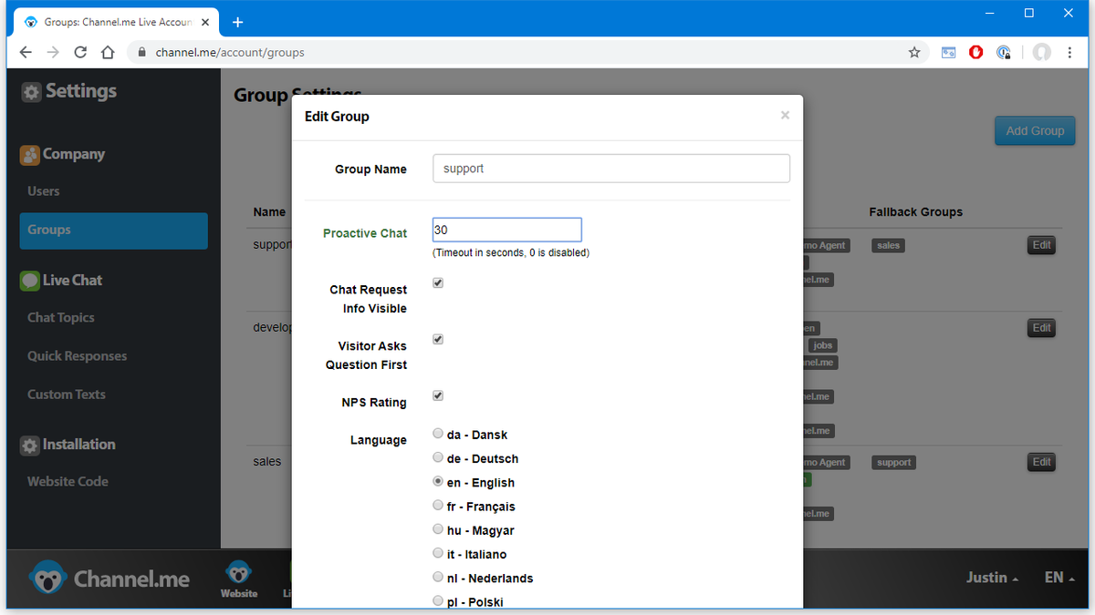Open the Website Code page
Image resolution: width=1095 pixels, height=615 pixels.
point(68,482)
